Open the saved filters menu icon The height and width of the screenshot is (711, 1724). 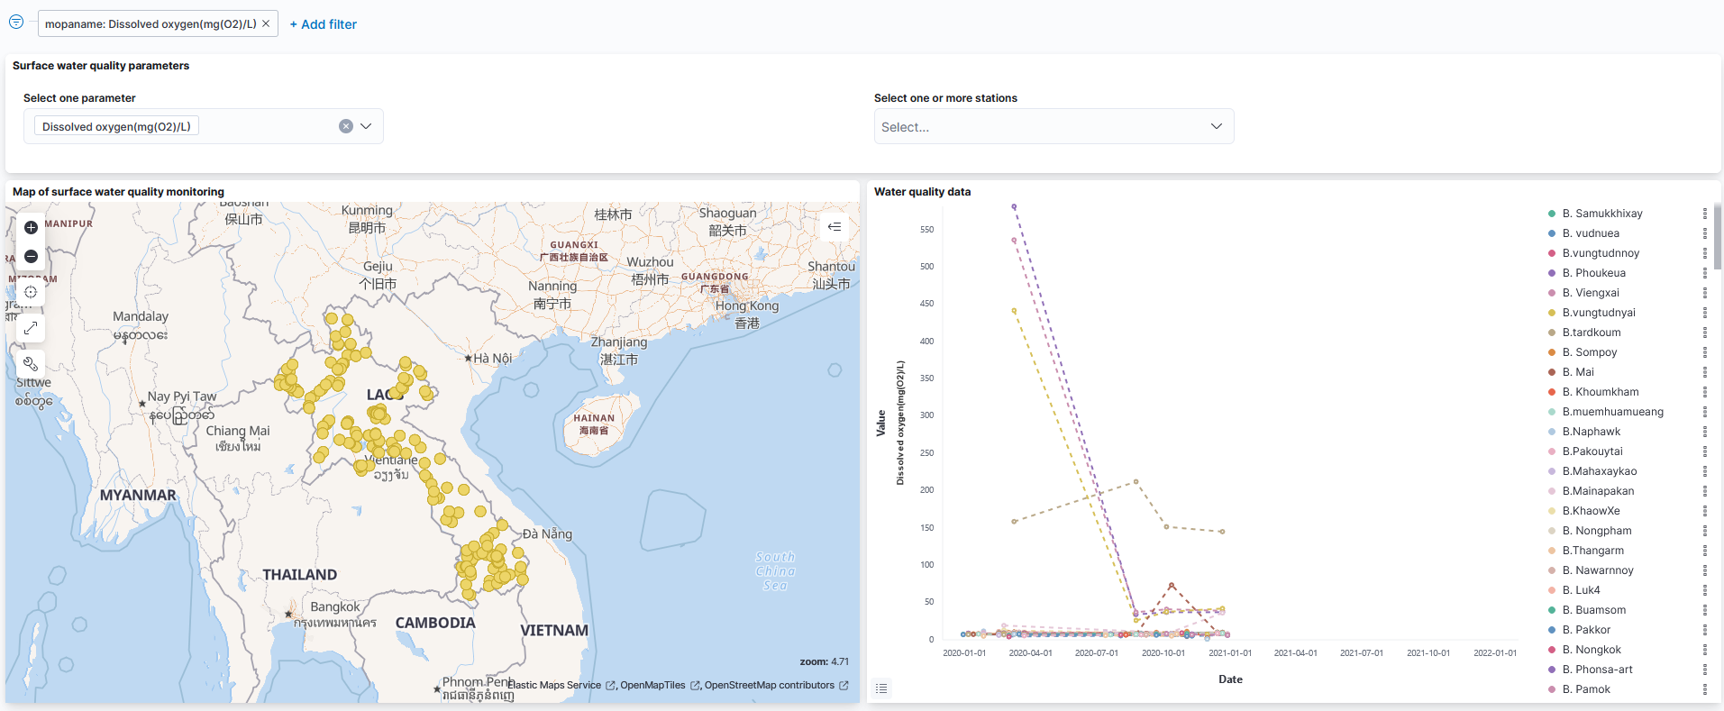coord(16,23)
